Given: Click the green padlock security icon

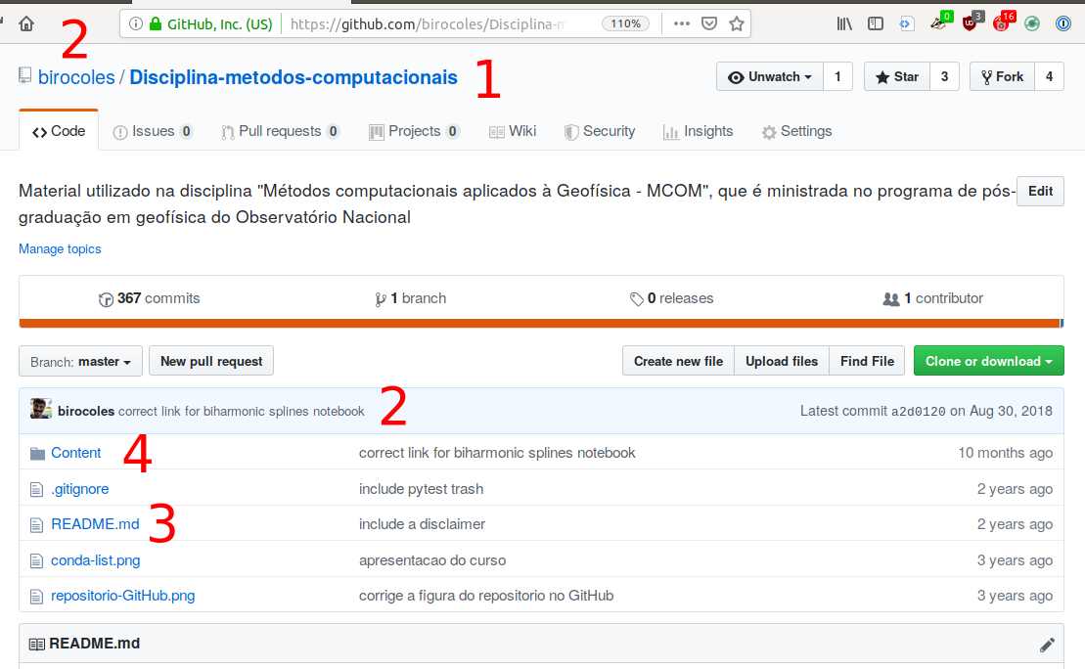Looking at the screenshot, I should (156, 24).
